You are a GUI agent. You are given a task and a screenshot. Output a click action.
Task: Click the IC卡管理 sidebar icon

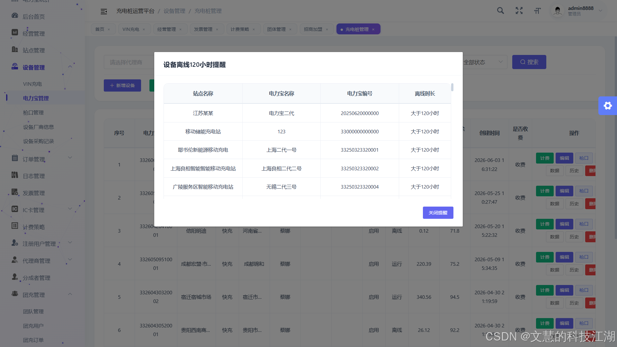click(x=15, y=209)
